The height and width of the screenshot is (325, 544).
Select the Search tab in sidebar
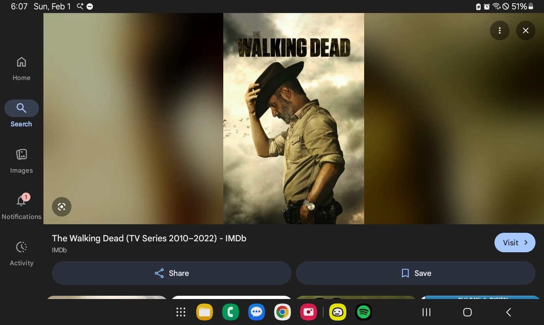22,114
